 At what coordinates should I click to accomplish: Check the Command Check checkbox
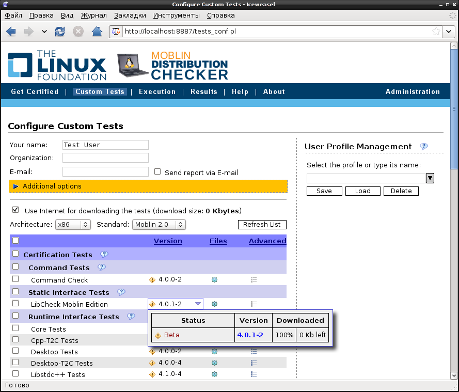tap(15, 279)
